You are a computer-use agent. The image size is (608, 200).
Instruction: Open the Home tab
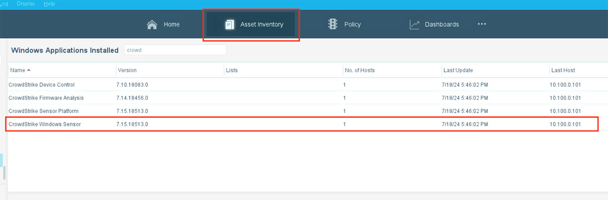pyautogui.click(x=163, y=24)
